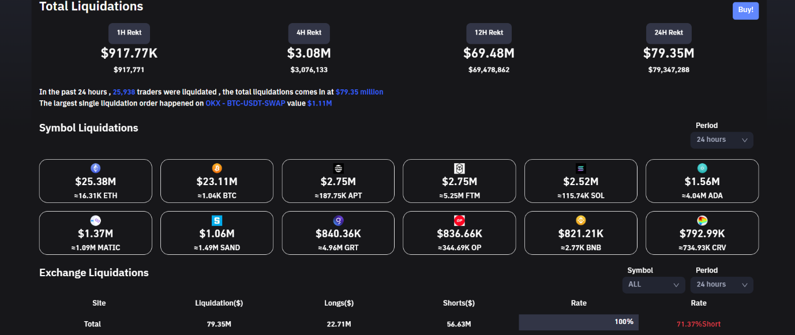This screenshot has height=335, width=795.
Task: Click the Cardano ADA coin icon
Action: 702,168
